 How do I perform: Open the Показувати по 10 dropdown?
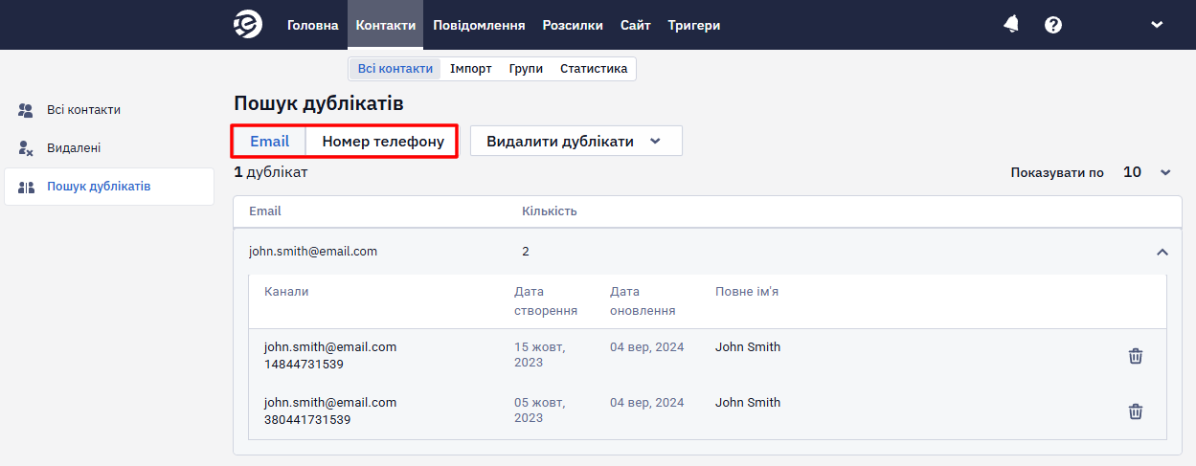pos(1147,172)
